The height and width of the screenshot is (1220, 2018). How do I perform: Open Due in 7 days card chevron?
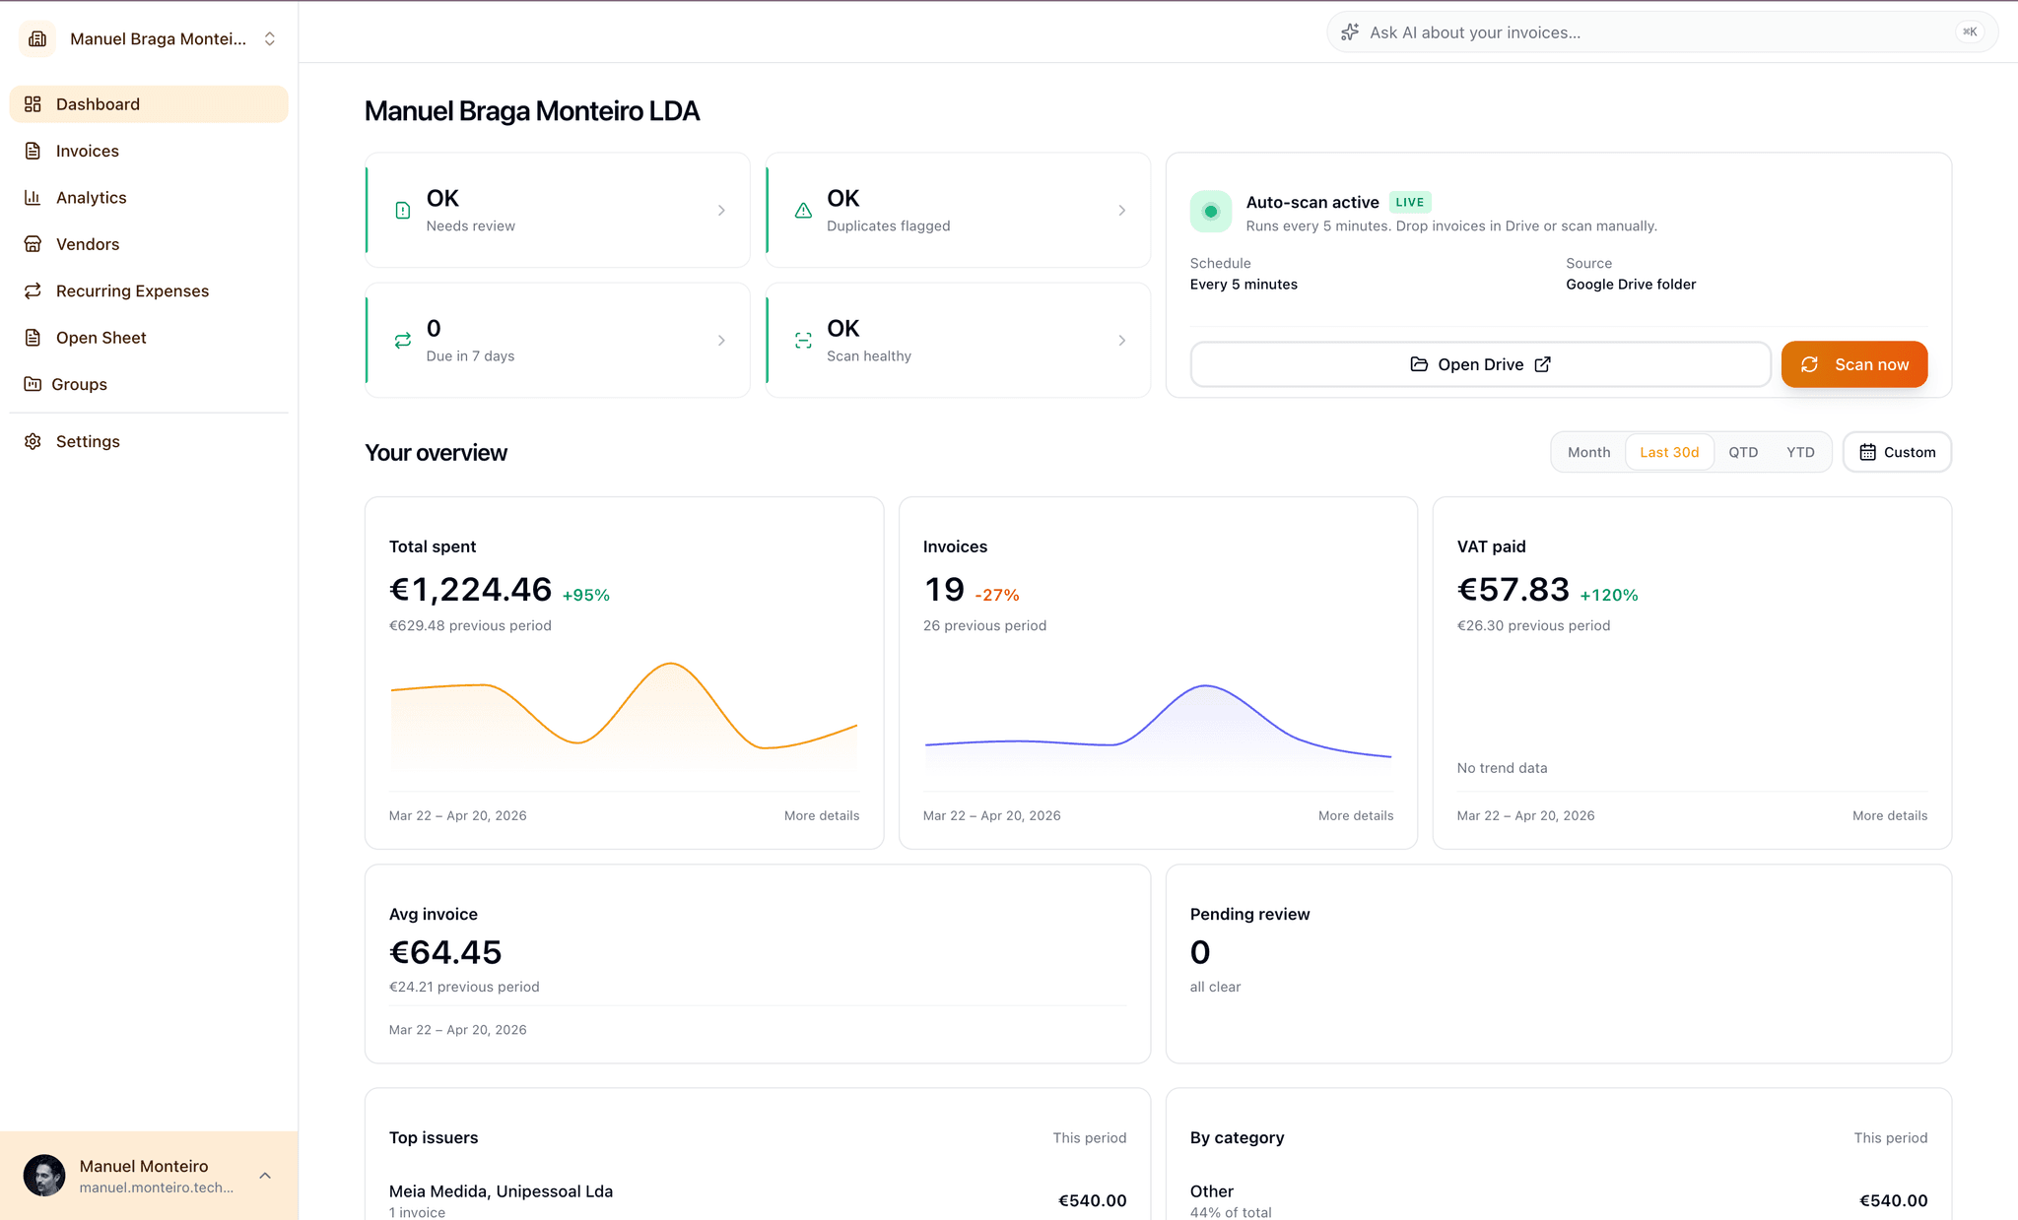(721, 341)
